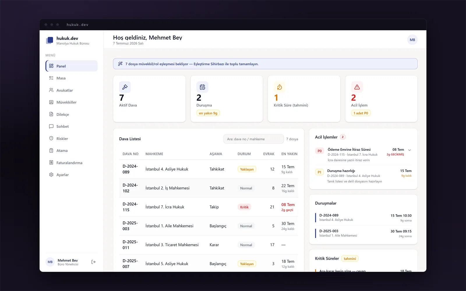
Task: Click the Masa checklist icon
Action: click(x=51, y=78)
